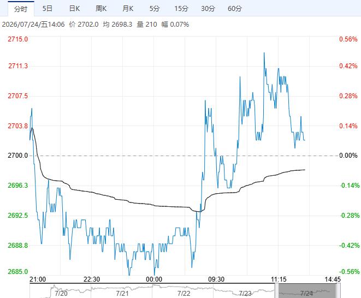
Task: Select the 15分 interval tab
Action: (x=181, y=9)
